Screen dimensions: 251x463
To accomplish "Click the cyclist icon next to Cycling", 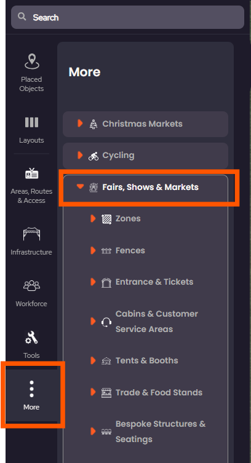I will [94, 156].
